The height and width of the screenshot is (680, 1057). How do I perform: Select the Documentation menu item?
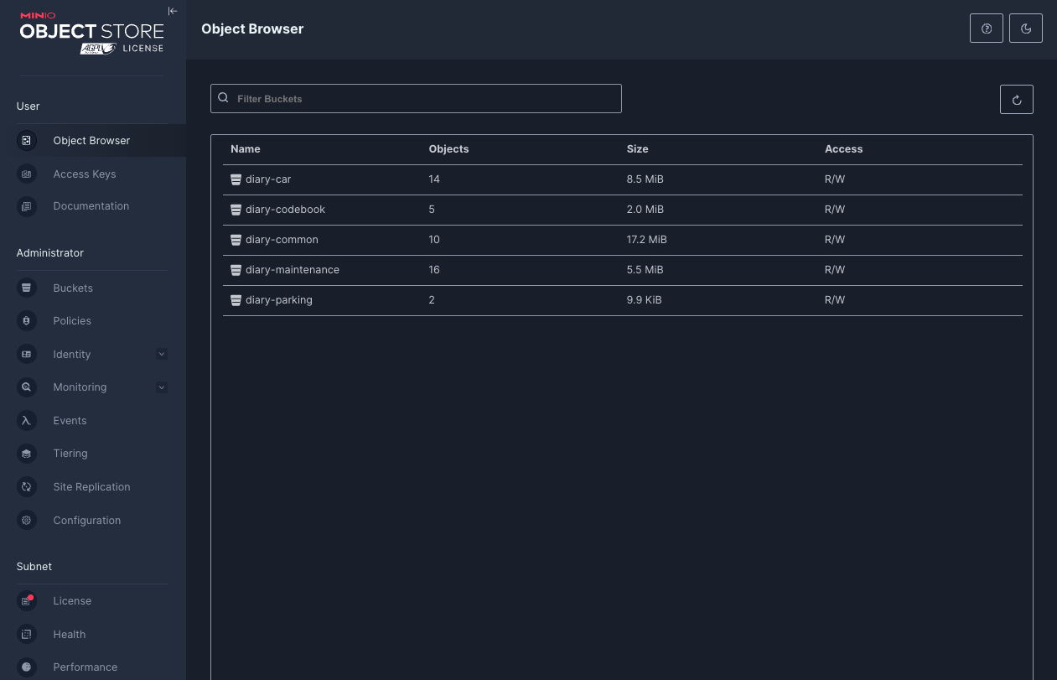point(91,205)
